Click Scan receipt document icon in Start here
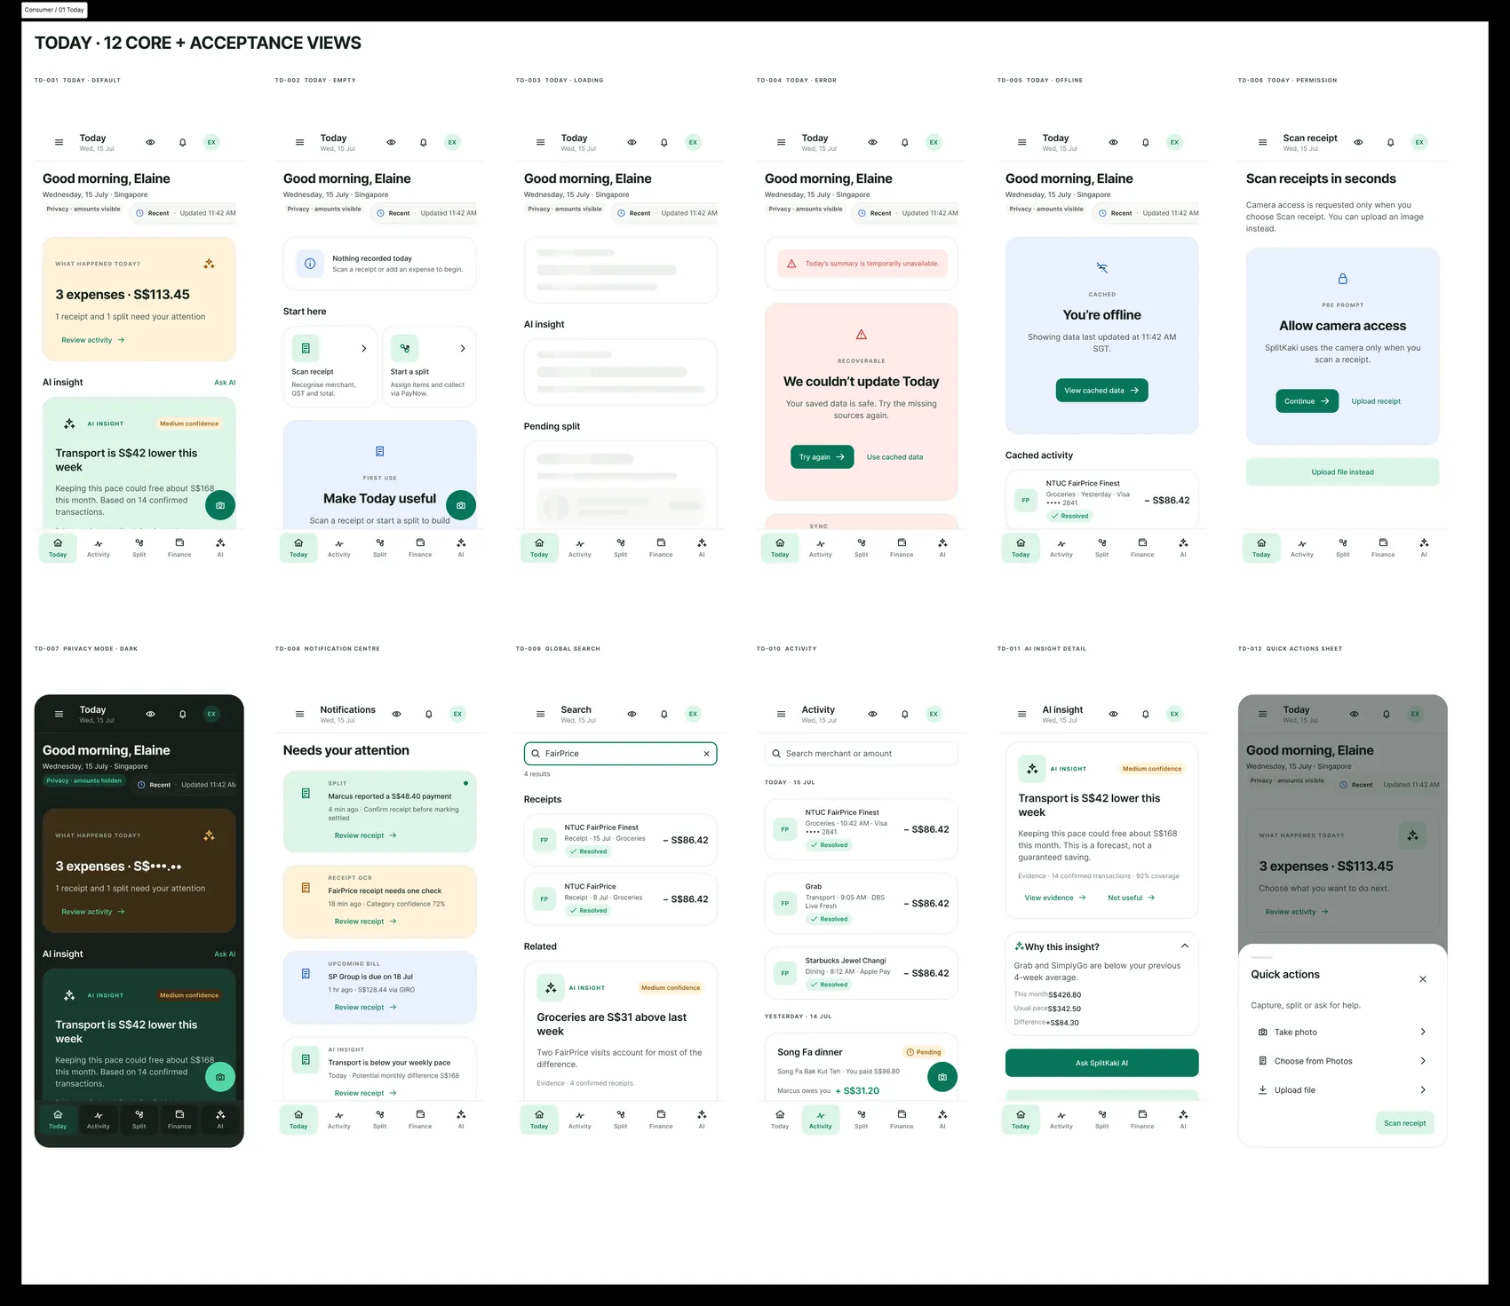This screenshot has height=1306, width=1510. pos(306,348)
